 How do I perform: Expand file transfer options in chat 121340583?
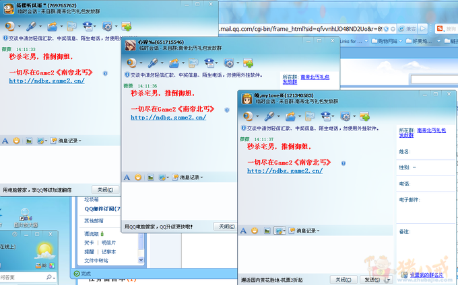point(300,116)
